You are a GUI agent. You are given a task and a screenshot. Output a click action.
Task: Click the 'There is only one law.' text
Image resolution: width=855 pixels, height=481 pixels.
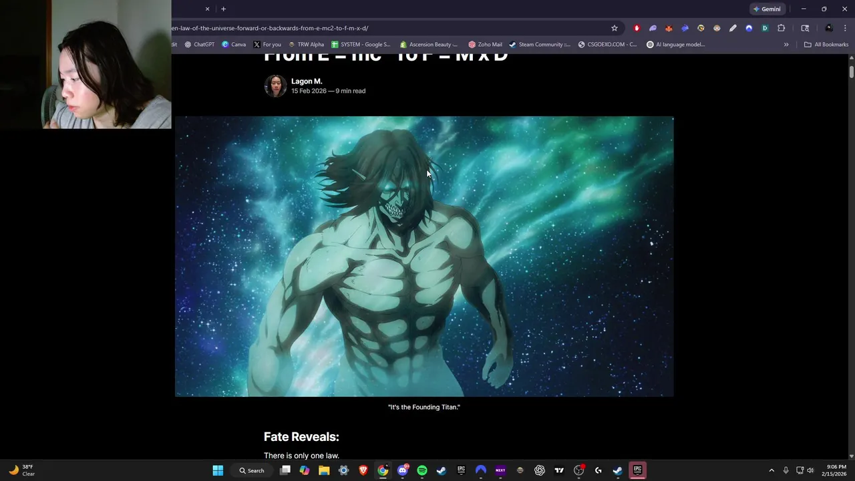click(x=301, y=456)
